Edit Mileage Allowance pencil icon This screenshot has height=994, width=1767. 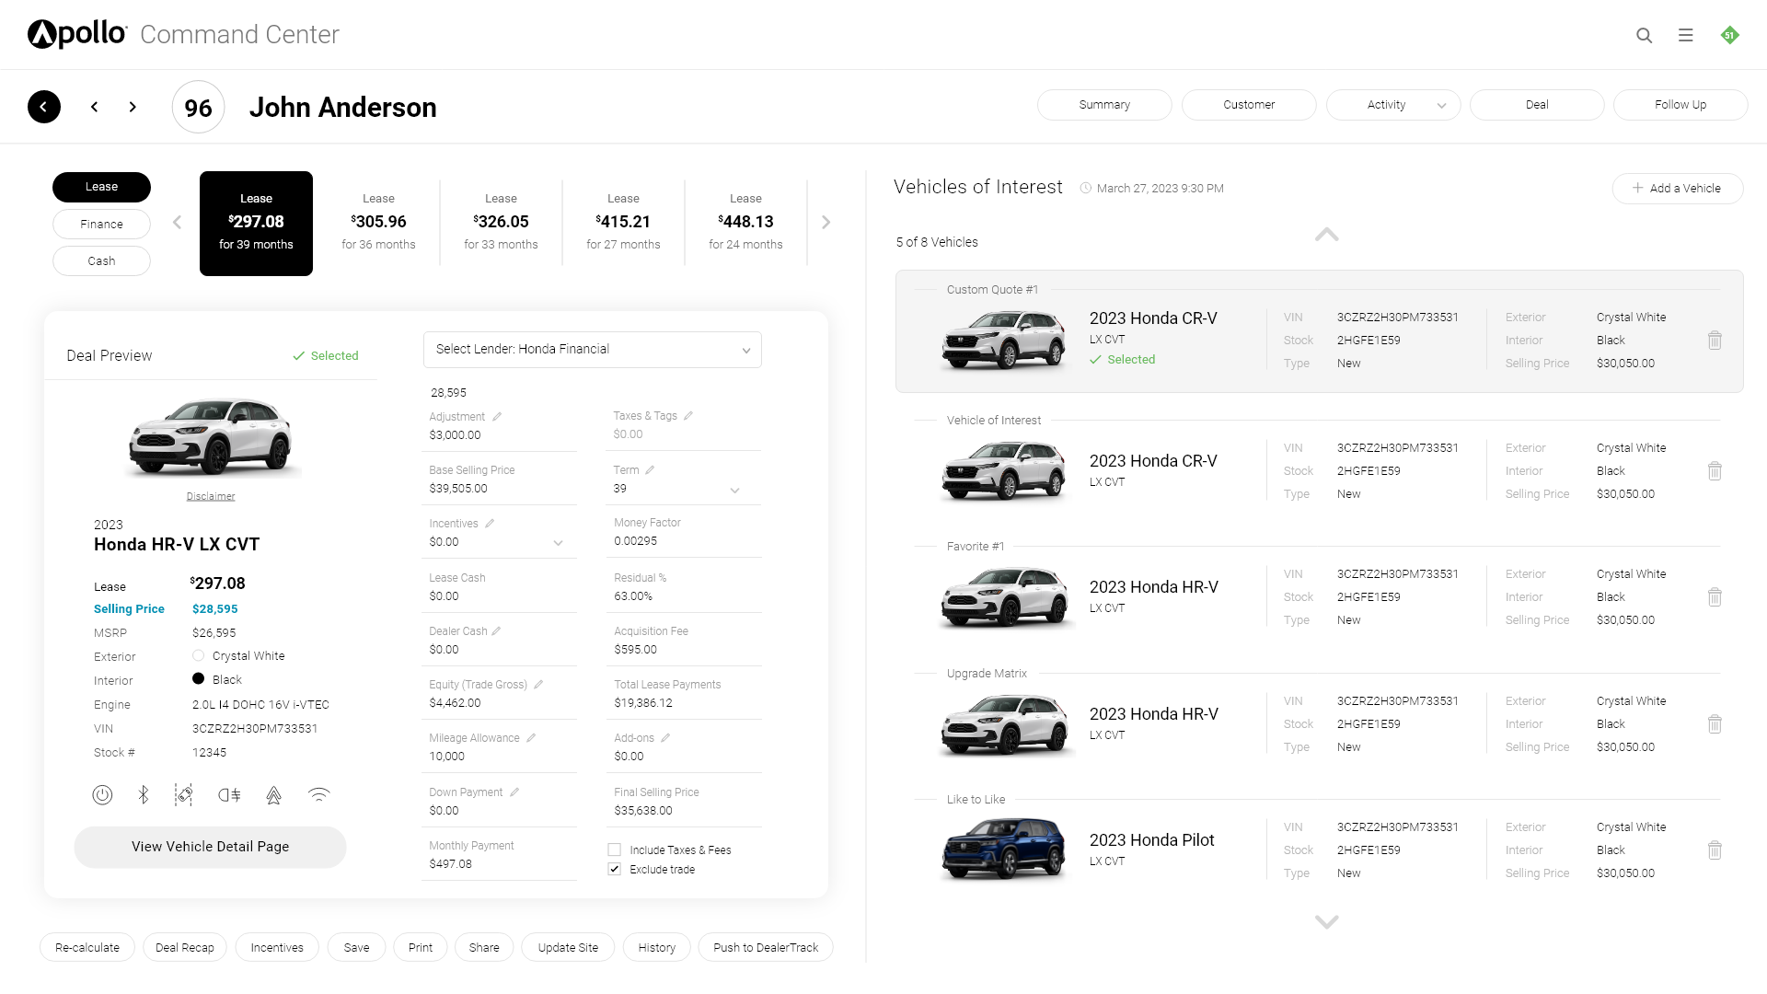point(531,737)
